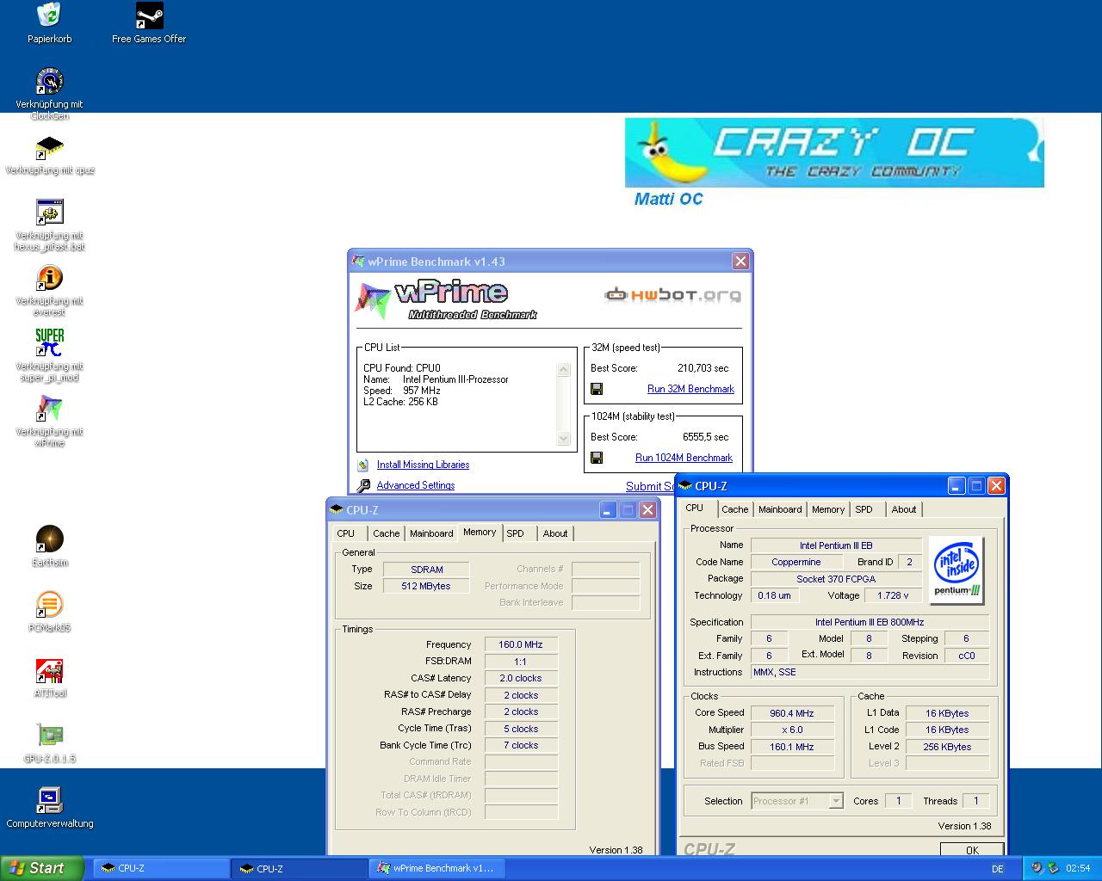Click wPrime Benchmark taskbar button
This screenshot has height=881, width=1102.
[437, 869]
